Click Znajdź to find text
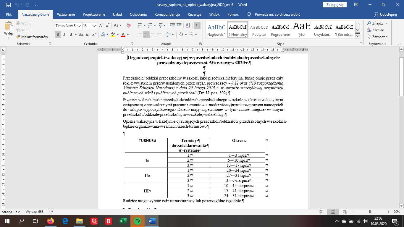 (x=377, y=23)
